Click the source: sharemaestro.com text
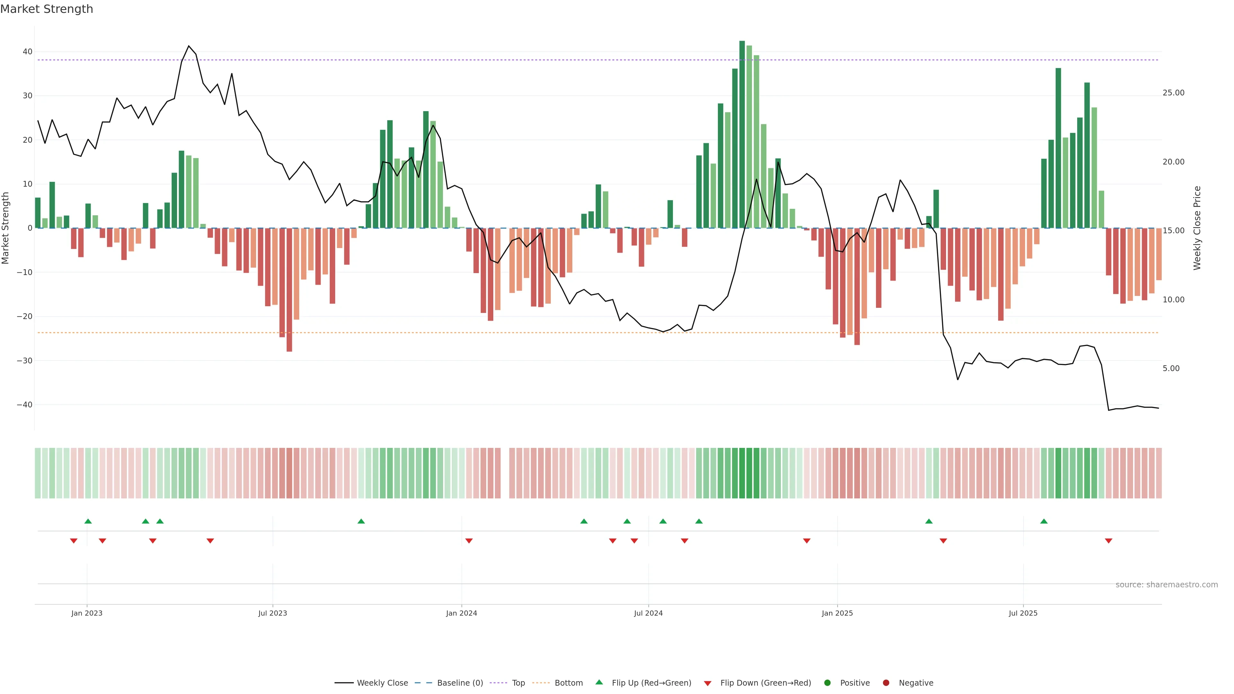 tap(1167, 585)
